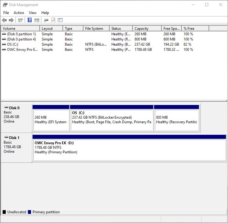Select the 260 MB EFI System partition block
Viewport: 228px width, 223px height.
click(51, 120)
